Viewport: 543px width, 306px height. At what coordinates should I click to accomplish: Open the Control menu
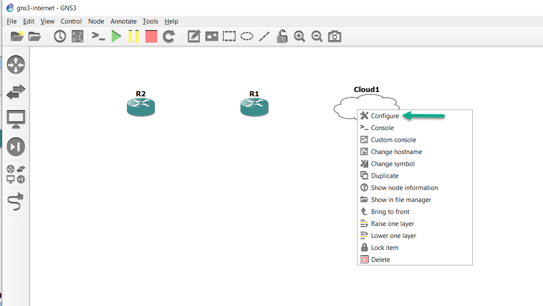click(71, 21)
